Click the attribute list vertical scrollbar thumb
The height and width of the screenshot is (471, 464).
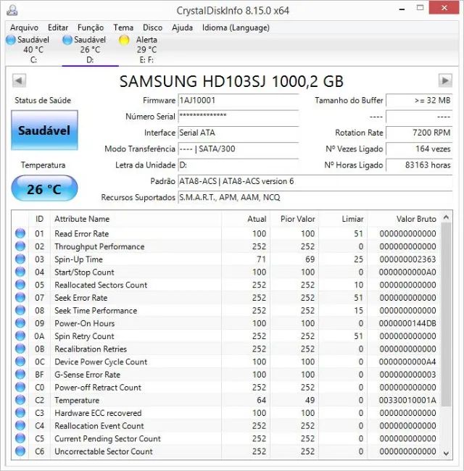click(447, 314)
